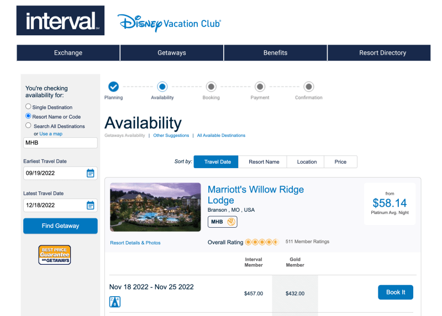Open the Latest Travel Date calendar icon

coord(90,205)
